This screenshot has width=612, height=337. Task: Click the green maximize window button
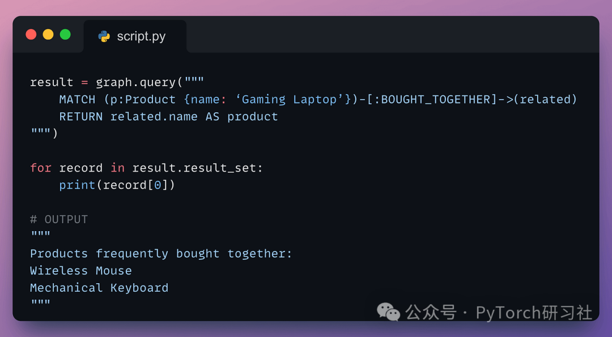(65, 35)
